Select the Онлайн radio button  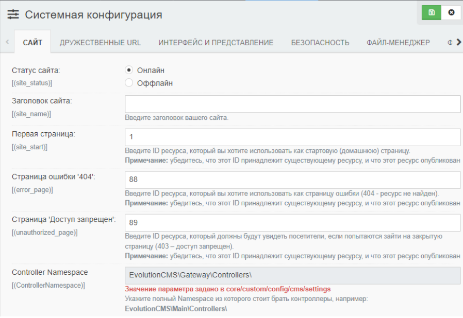coord(129,70)
